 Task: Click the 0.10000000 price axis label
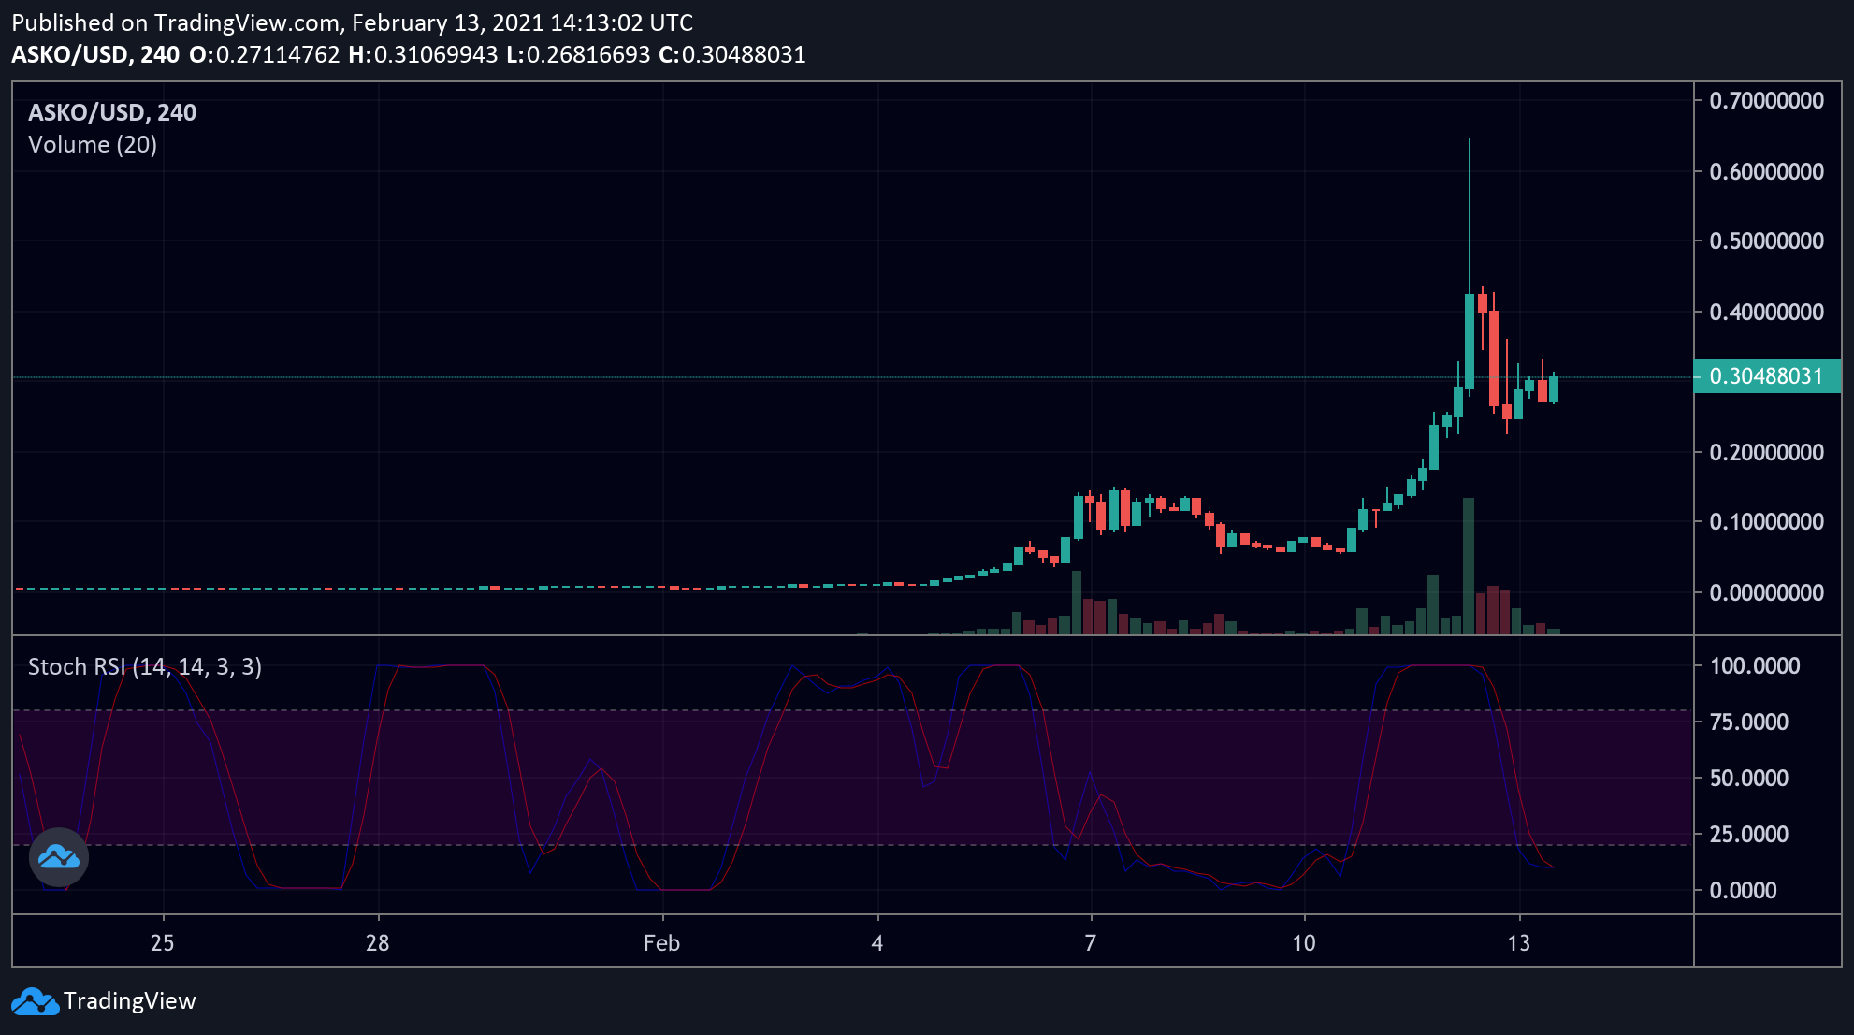click(1767, 522)
